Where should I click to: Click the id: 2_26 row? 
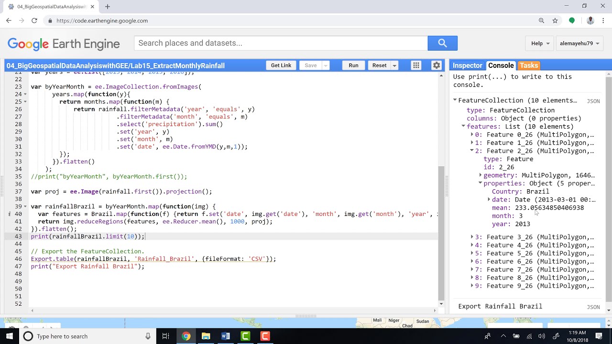[x=499, y=167]
